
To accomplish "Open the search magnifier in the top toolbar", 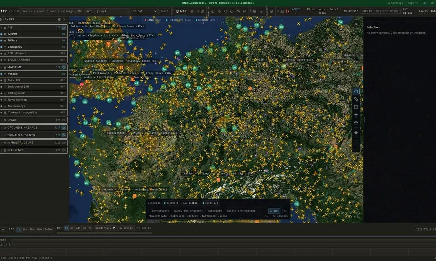I will point(226,11).
